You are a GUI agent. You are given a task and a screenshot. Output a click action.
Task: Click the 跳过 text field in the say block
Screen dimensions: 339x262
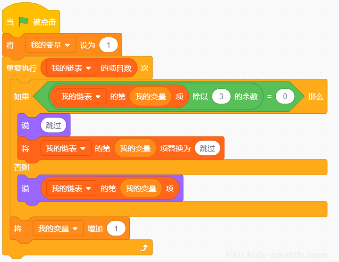pos(53,125)
